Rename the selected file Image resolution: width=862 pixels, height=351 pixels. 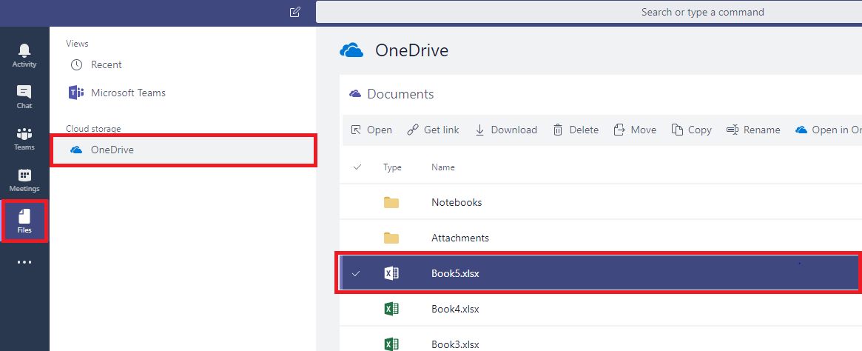click(x=753, y=130)
